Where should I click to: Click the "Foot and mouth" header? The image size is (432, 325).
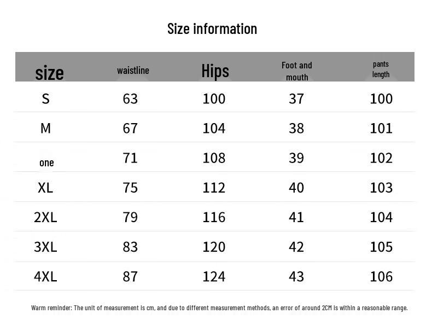(x=297, y=71)
